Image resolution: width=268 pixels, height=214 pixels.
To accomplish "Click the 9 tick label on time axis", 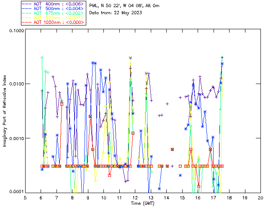I will 88,198.
